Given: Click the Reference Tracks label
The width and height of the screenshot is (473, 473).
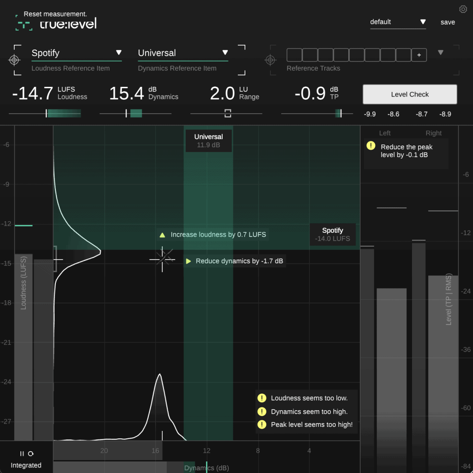Looking at the screenshot, I should tap(313, 68).
